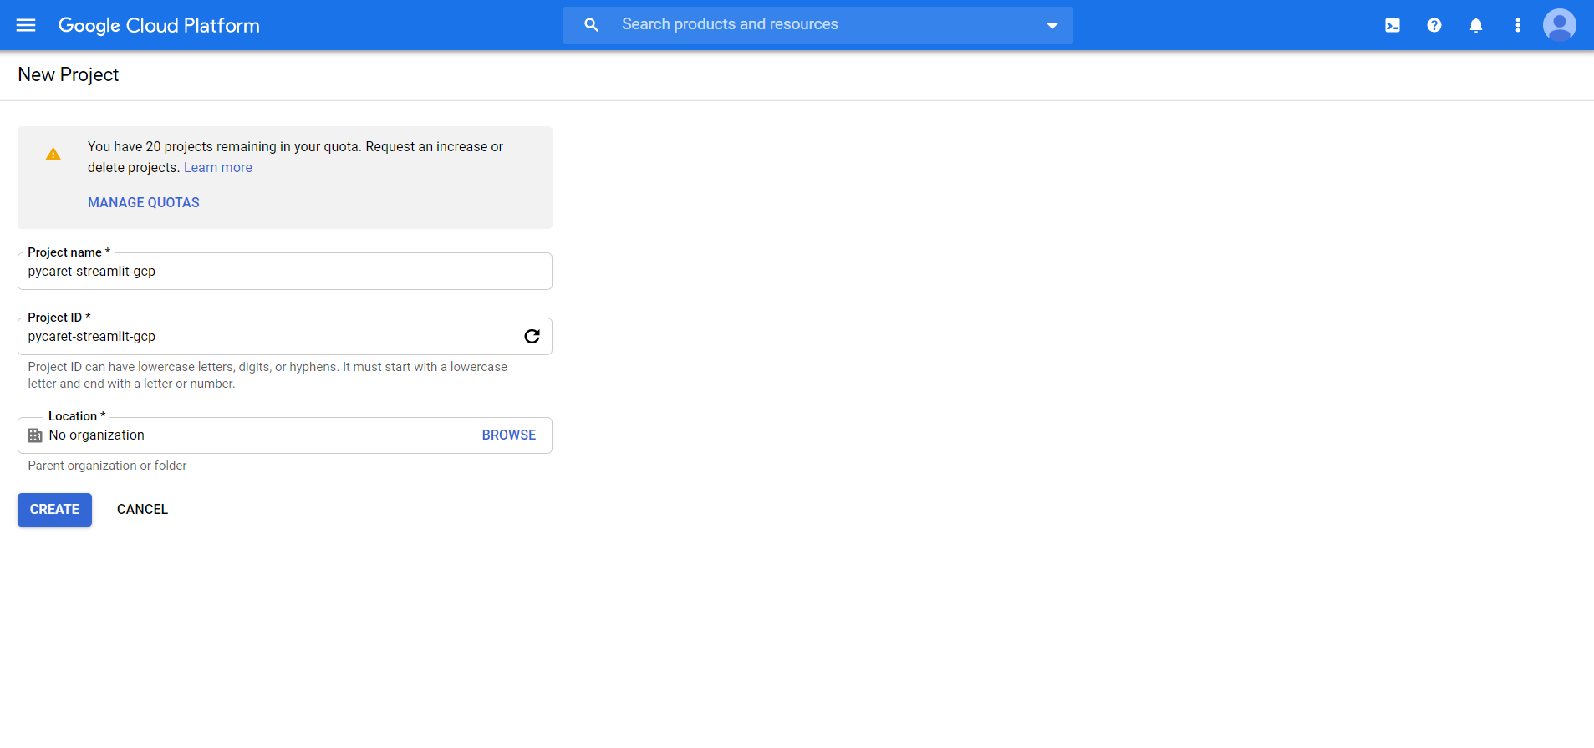Click MANAGE QUOTAS link
Image resolution: width=1594 pixels, height=748 pixels.
click(144, 202)
